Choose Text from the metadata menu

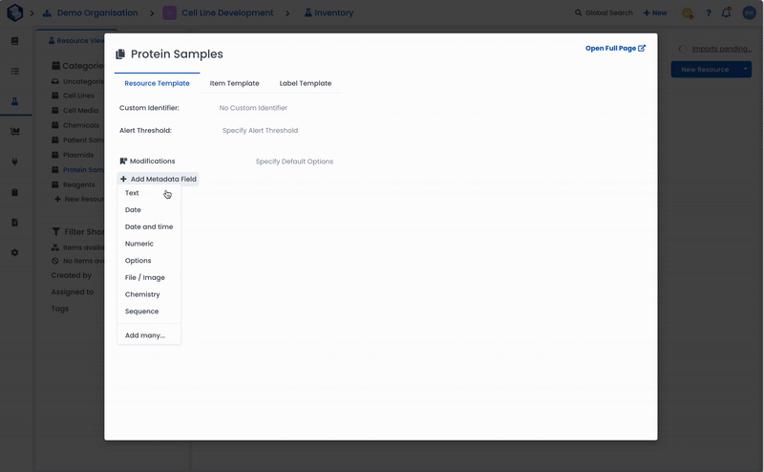132,193
